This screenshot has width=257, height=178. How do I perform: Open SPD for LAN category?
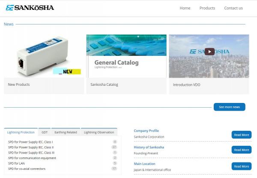click(16, 163)
